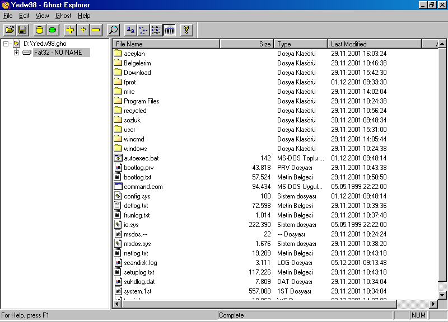Click the file list scroll up arrow

point(442,44)
